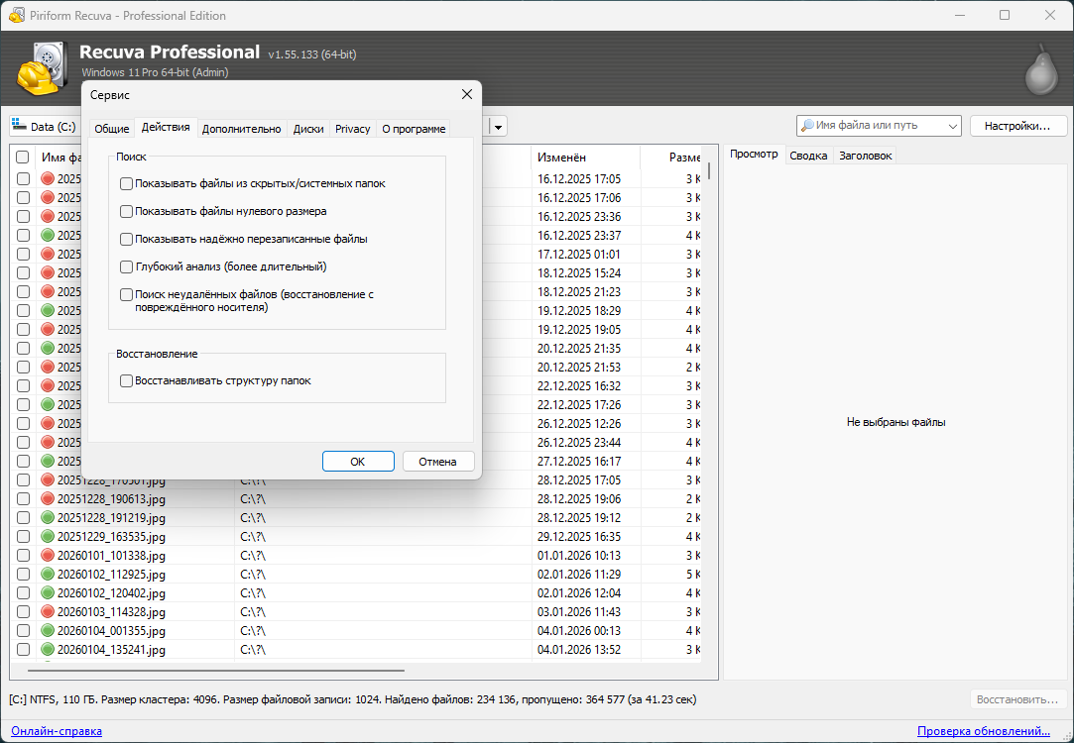The width and height of the screenshot is (1074, 743).
Task: Click the Настройки... button
Action: [1017, 126]
